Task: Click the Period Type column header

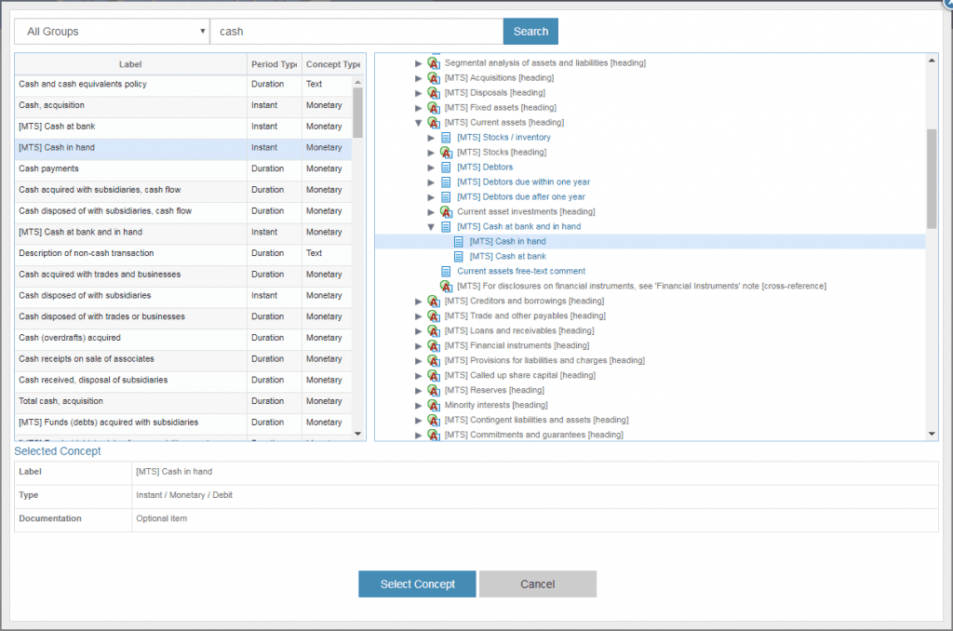Action: point(274,64)
